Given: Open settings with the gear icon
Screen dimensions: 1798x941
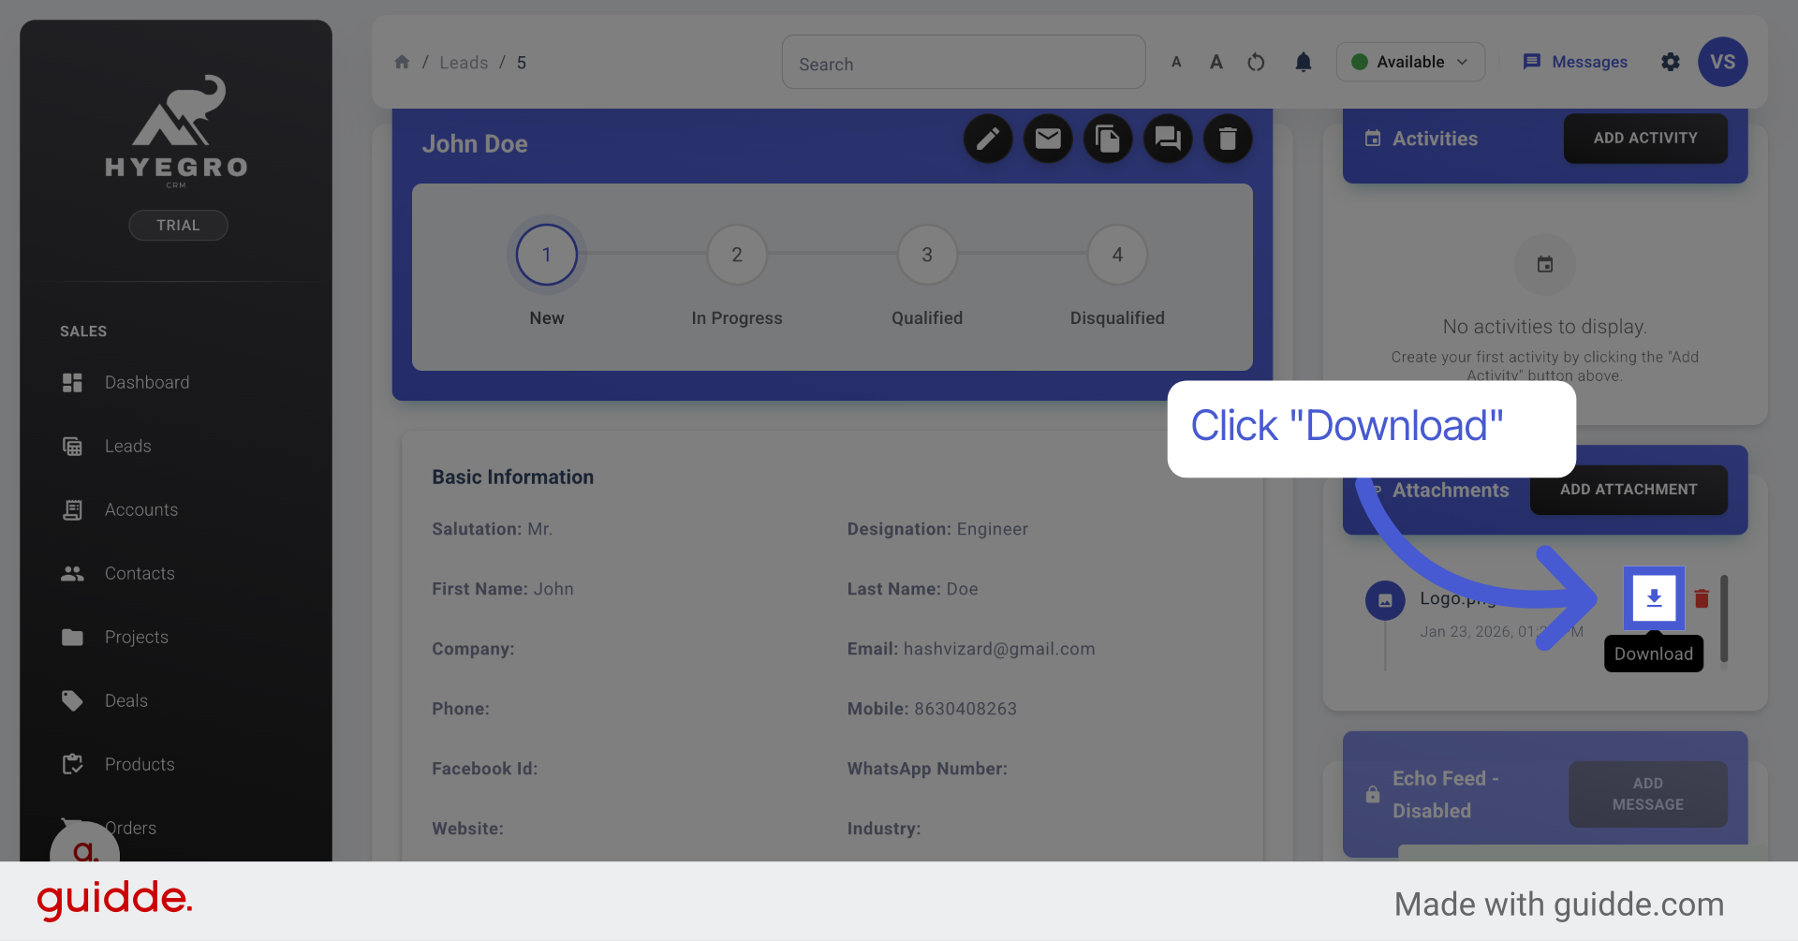Looking at the screenshot, I should [x=1671, y=62].
